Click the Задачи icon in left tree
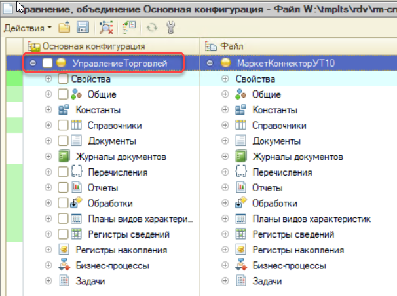Screen dimensions: 397x296 point(64,281)
